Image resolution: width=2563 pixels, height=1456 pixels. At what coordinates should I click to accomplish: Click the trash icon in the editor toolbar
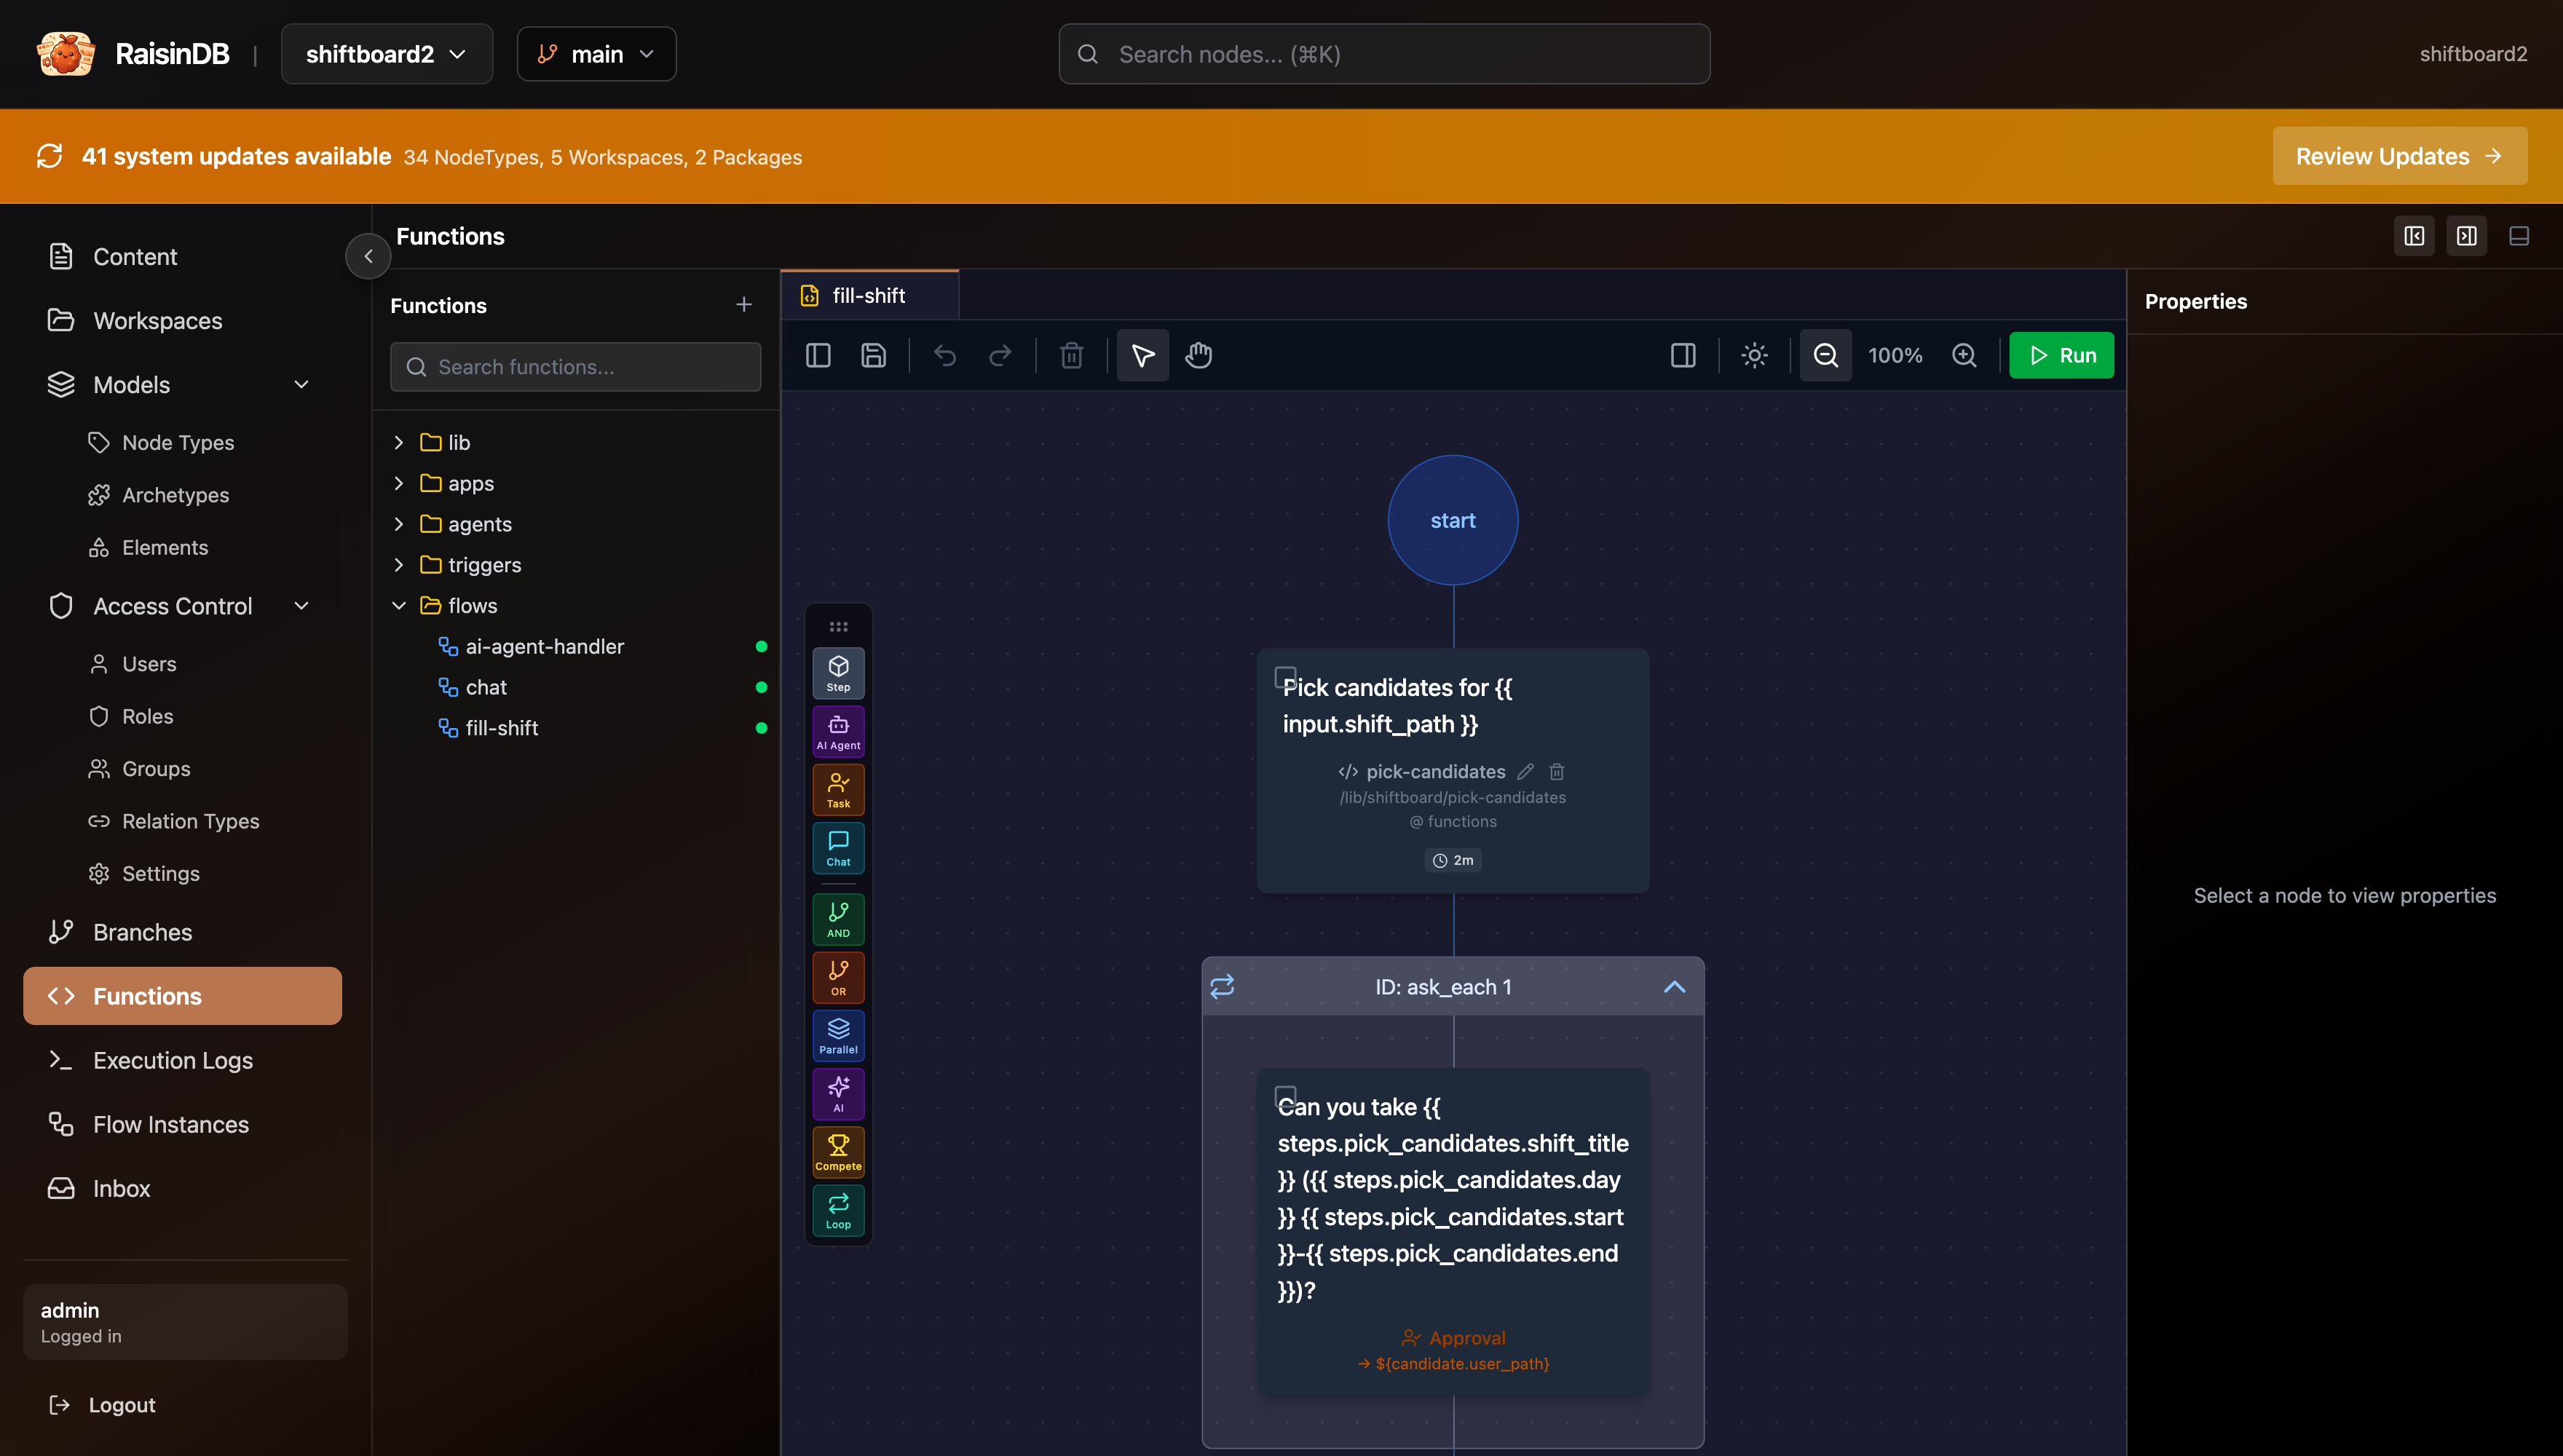coord(1071,355)
